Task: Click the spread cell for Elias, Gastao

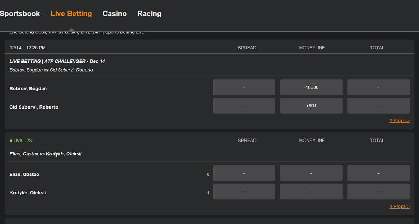Action: 244,173
